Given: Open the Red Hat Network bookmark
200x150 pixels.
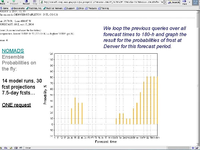Looking at the screenshot, I should 53,8.
